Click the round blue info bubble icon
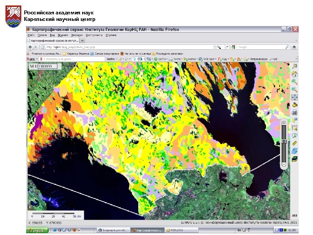 (x=295, y=135)
